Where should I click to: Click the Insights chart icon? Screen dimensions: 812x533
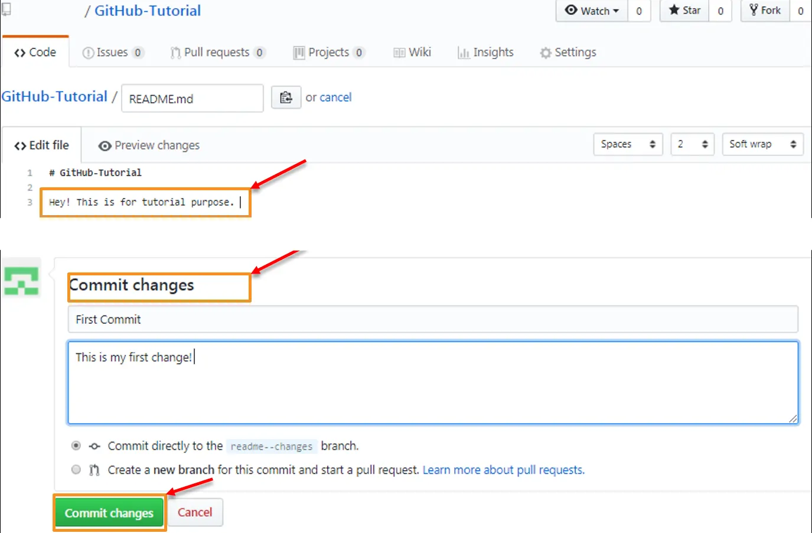(464, 52)
